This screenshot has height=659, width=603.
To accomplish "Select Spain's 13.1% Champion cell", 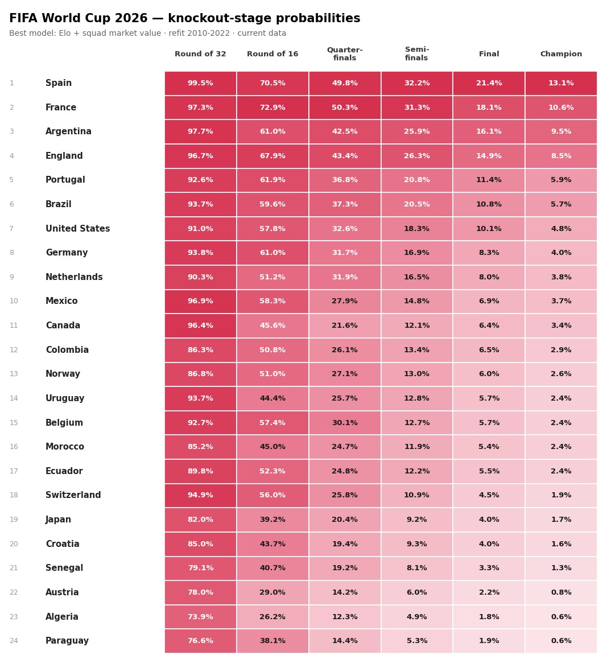I will point(560,83).
